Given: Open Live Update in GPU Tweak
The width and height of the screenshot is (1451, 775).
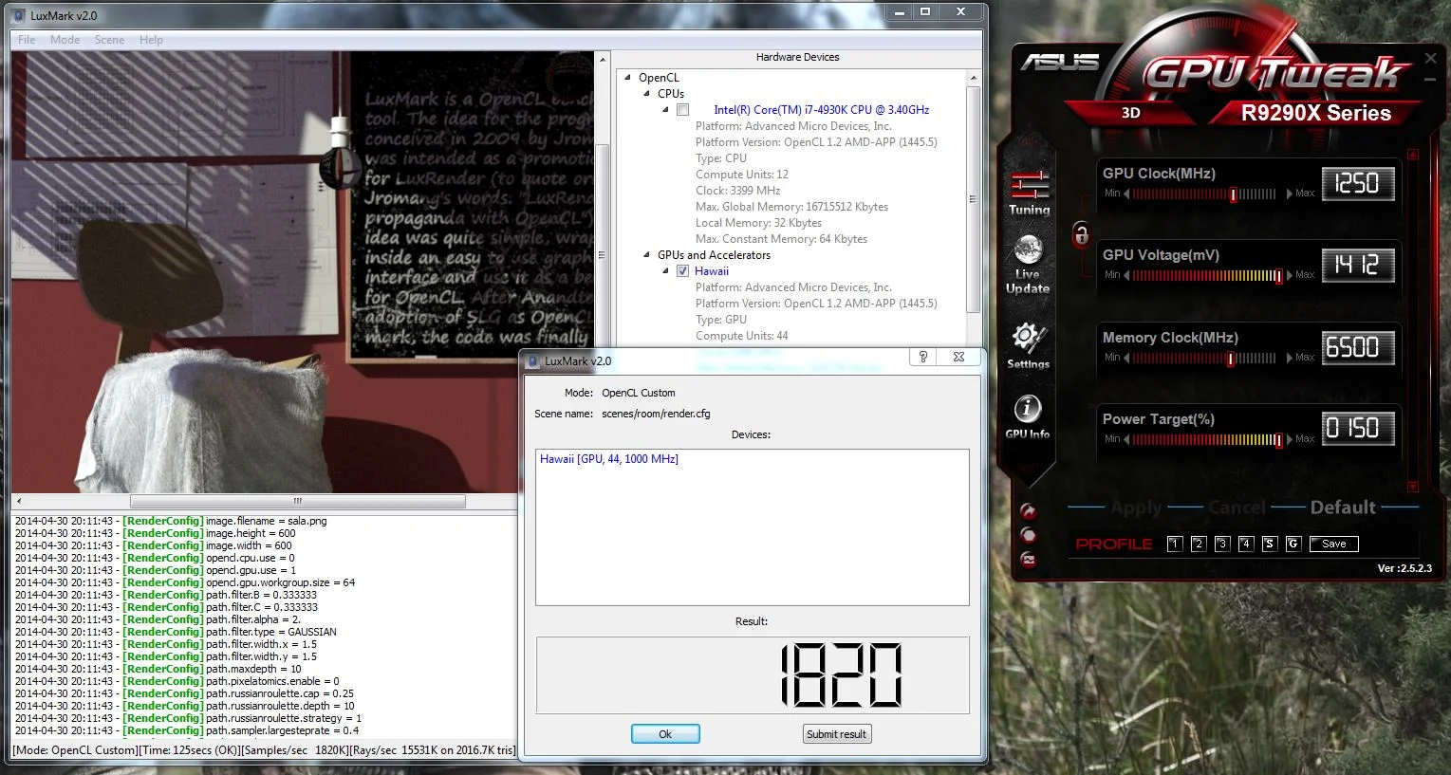Looking at the screenshot, I should [x=1028, y=265].
